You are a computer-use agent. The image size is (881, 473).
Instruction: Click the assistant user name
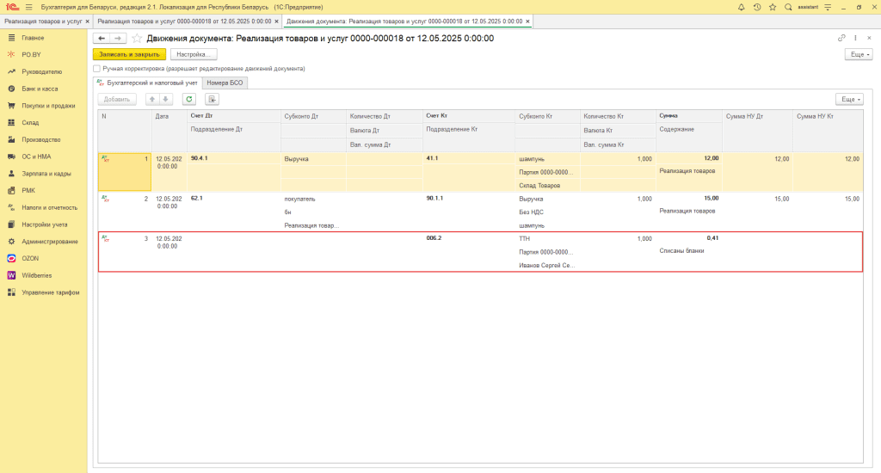point(808,7)
